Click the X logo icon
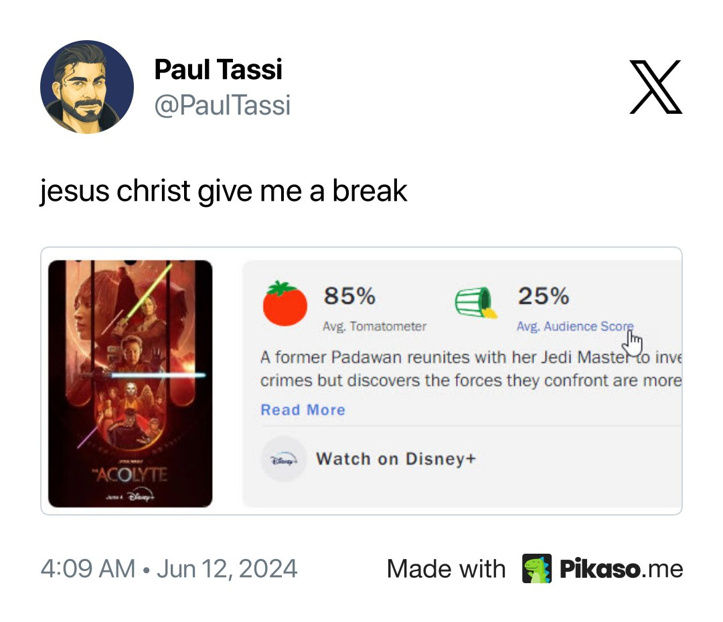This screenshot has width=723, height=622. [655, 86]
